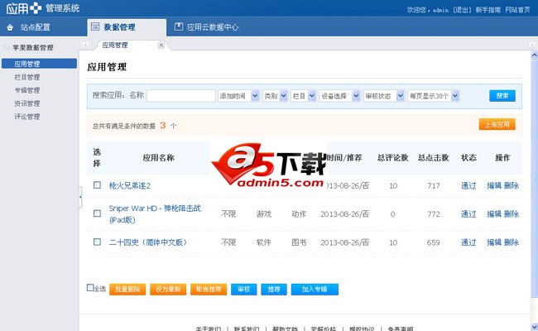Tick the checkbox for Sniper War HD
The height and width of the screenshot is (331, 538).
click(97, 213)
